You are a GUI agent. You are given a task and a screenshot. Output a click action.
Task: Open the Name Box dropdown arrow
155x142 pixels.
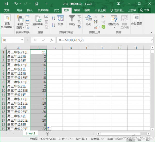pos(22,40)
